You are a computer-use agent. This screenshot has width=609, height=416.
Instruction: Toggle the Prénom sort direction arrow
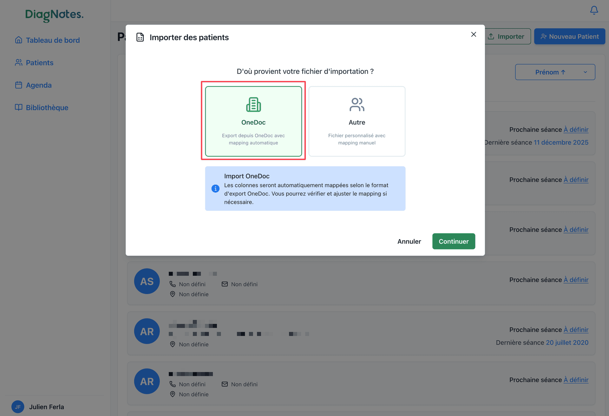pos(563,72)
